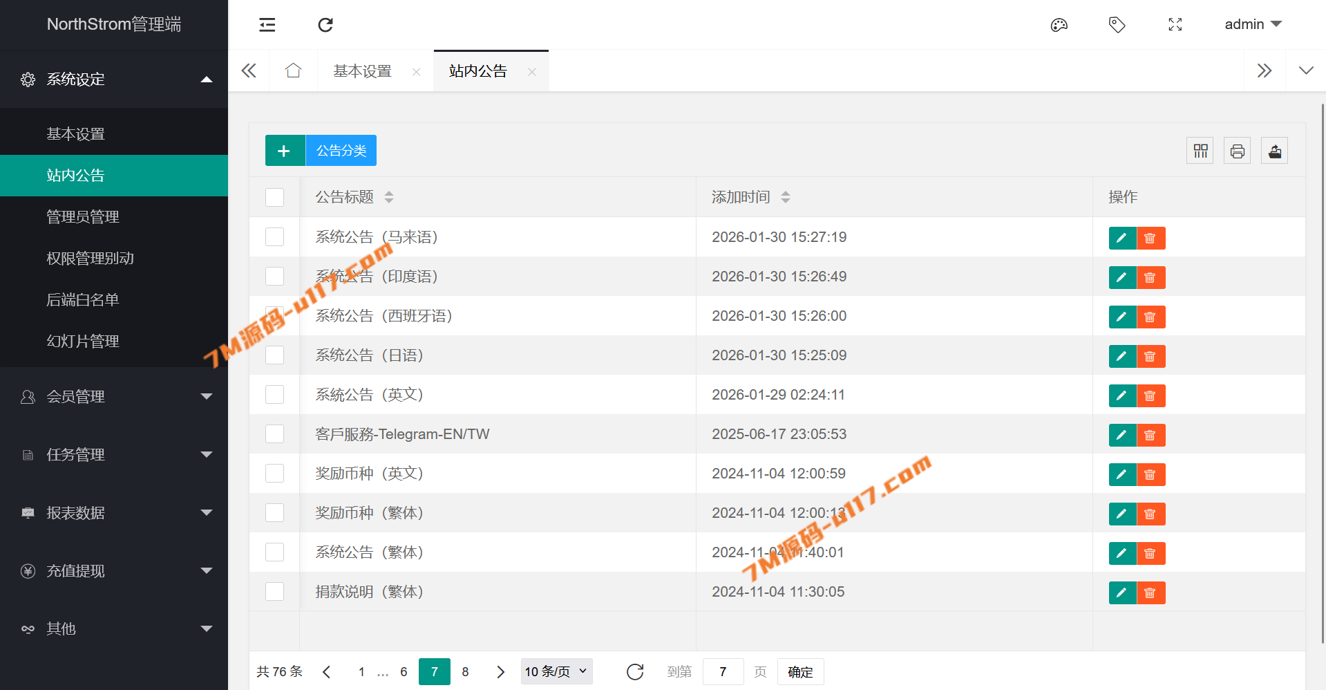Check the box for 系统公告（英文）row
This screenshot has width=1326, height=690.
coord(275,395)
